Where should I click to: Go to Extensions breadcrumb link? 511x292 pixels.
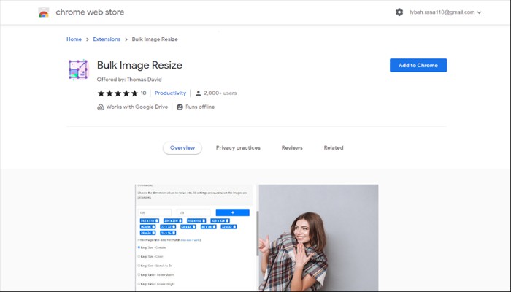[109, 39]
